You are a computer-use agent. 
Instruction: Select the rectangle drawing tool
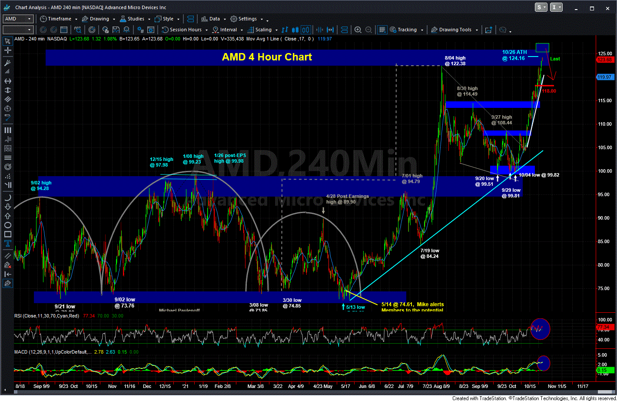pos(8,235)
